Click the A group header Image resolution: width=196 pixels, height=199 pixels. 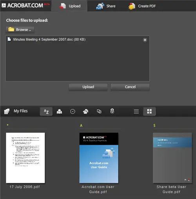coord(81,126)
